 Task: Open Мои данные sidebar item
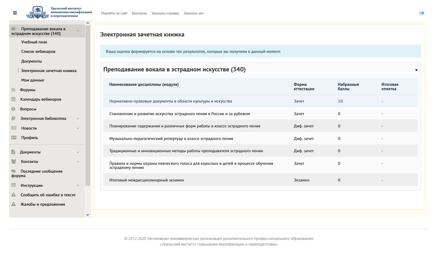point(32,80)
